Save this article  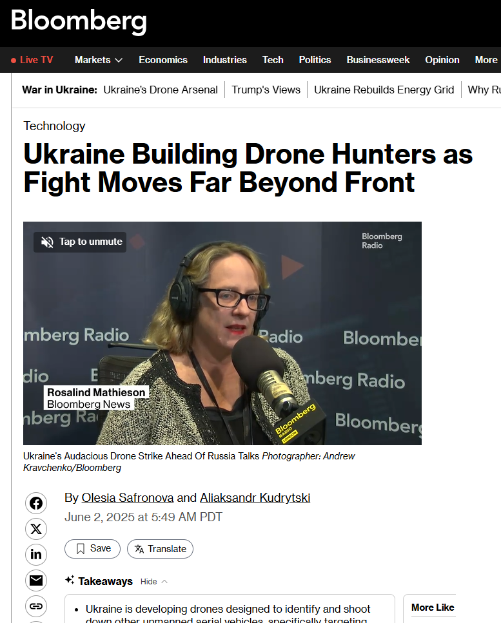click(x=92, y=548)
